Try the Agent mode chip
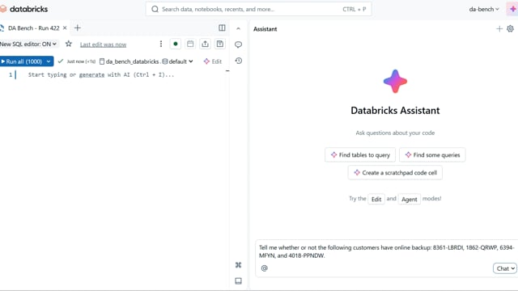The height and width of the screenshot is (291, 518). (409, 199)
